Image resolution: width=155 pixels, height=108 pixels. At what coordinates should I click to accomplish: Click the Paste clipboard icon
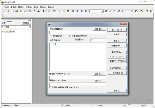pos(68,11)
